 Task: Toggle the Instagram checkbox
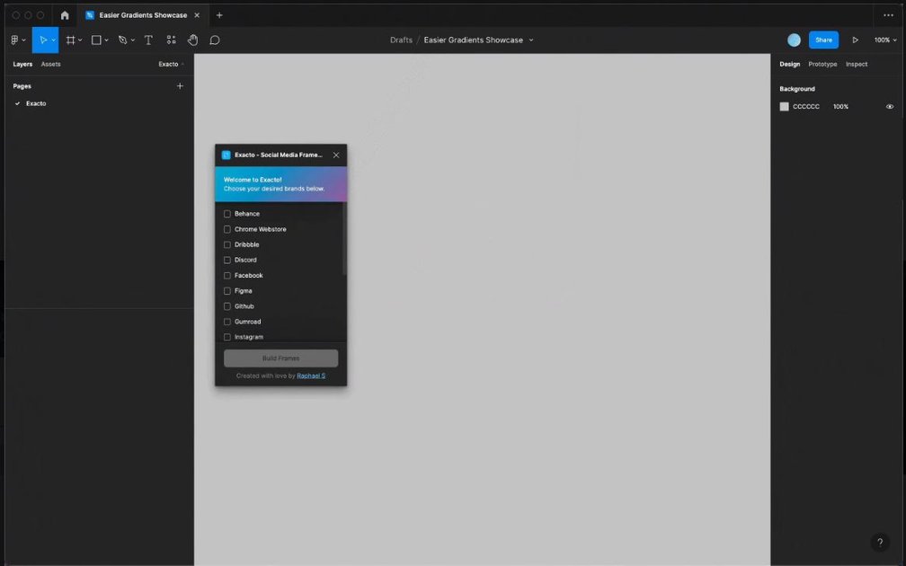pyautogui.click(x=226, y=337)
